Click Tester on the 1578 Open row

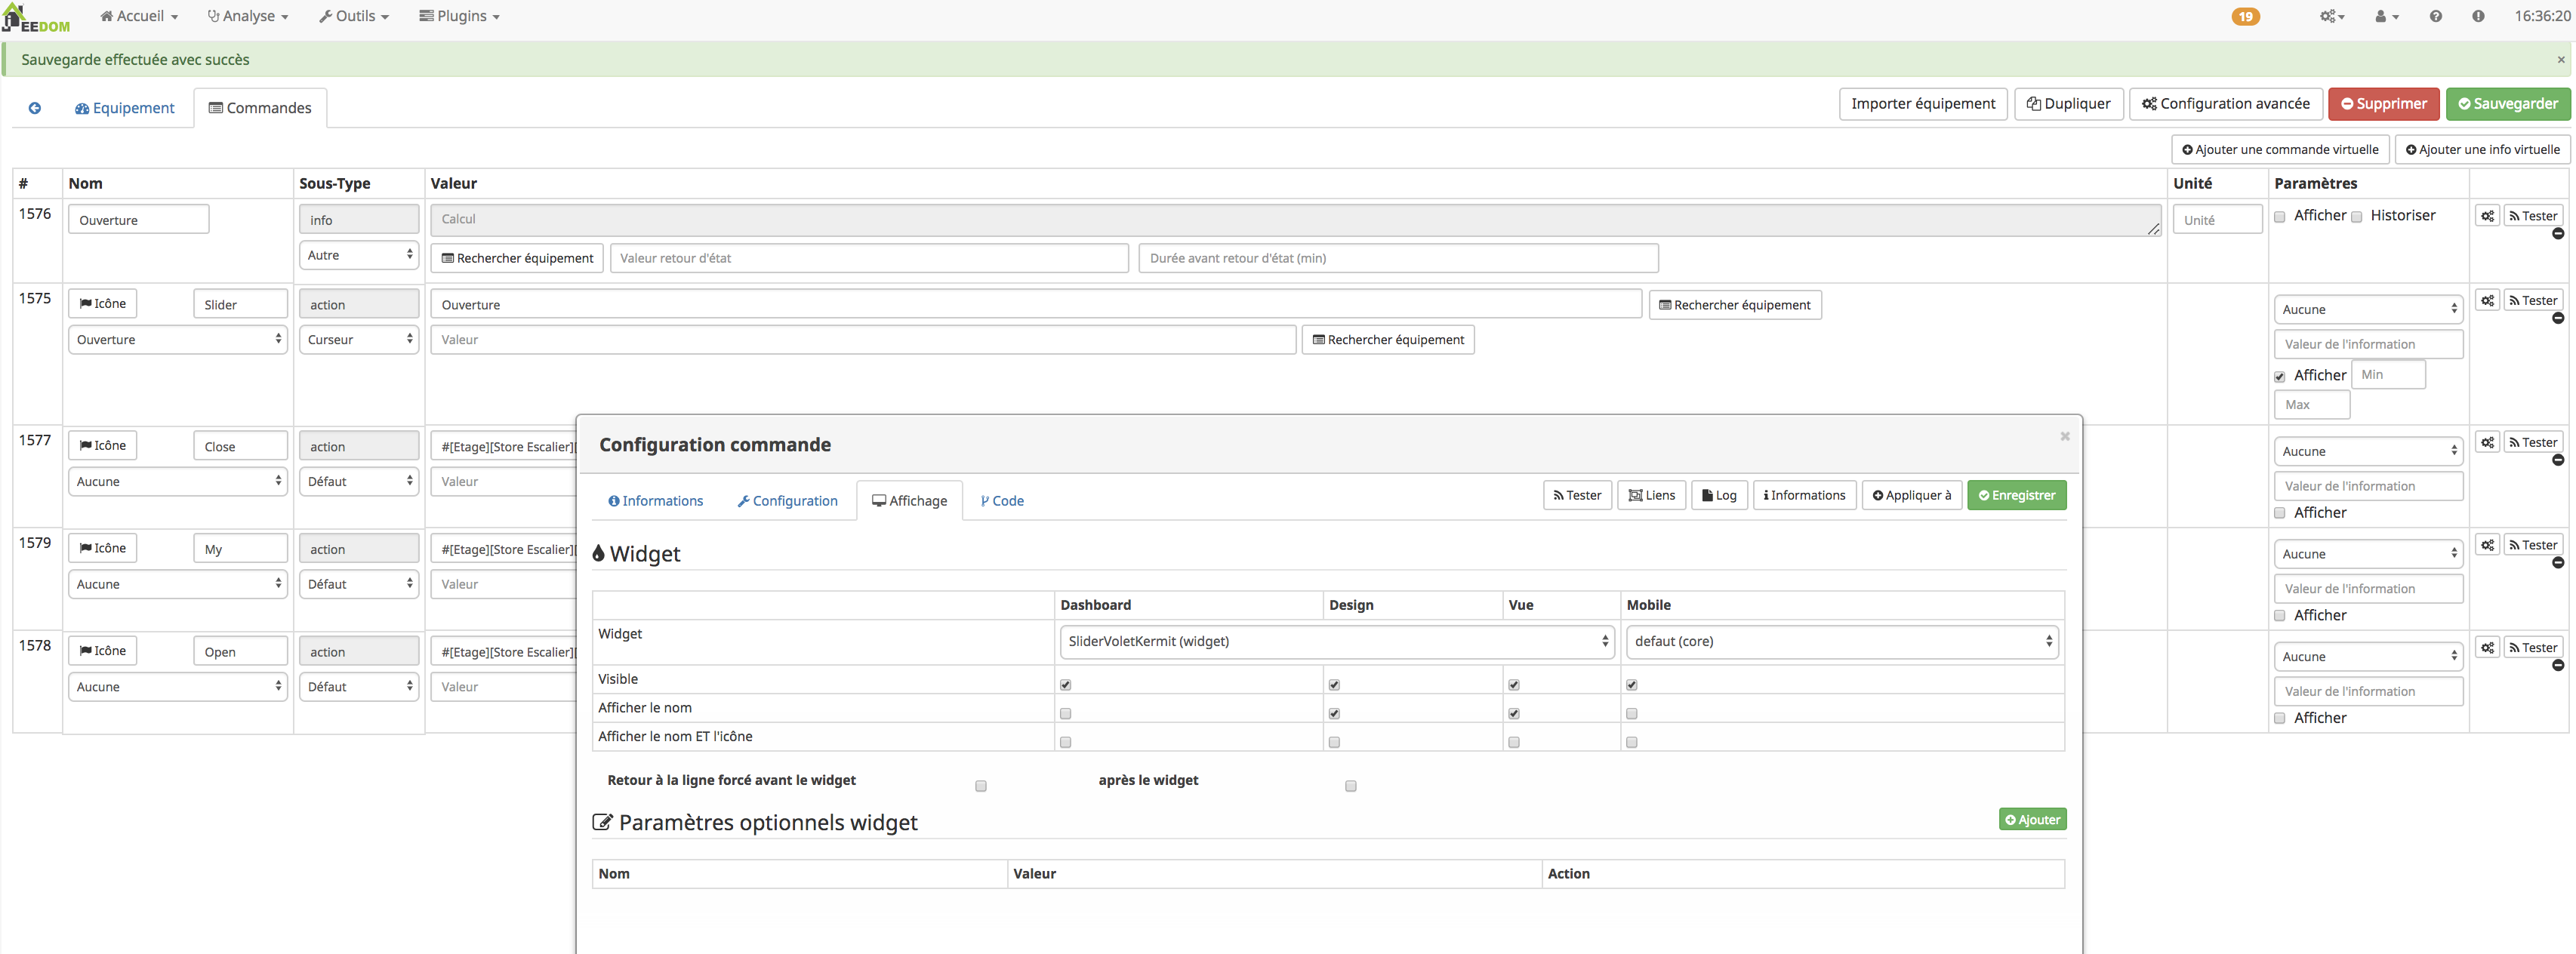click(2533, 648)
